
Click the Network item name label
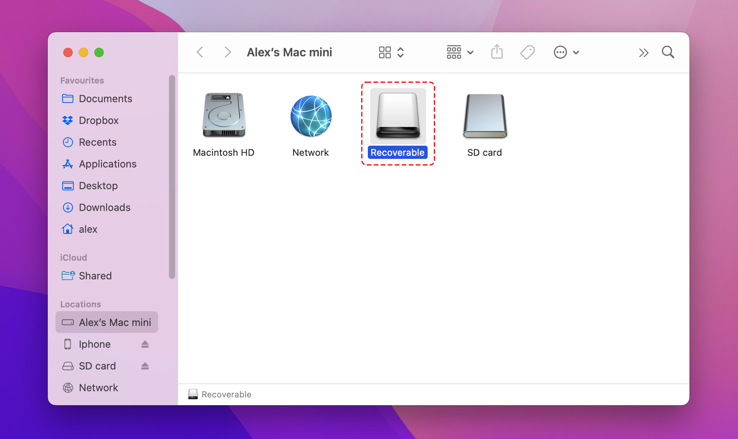pos(311,153)
